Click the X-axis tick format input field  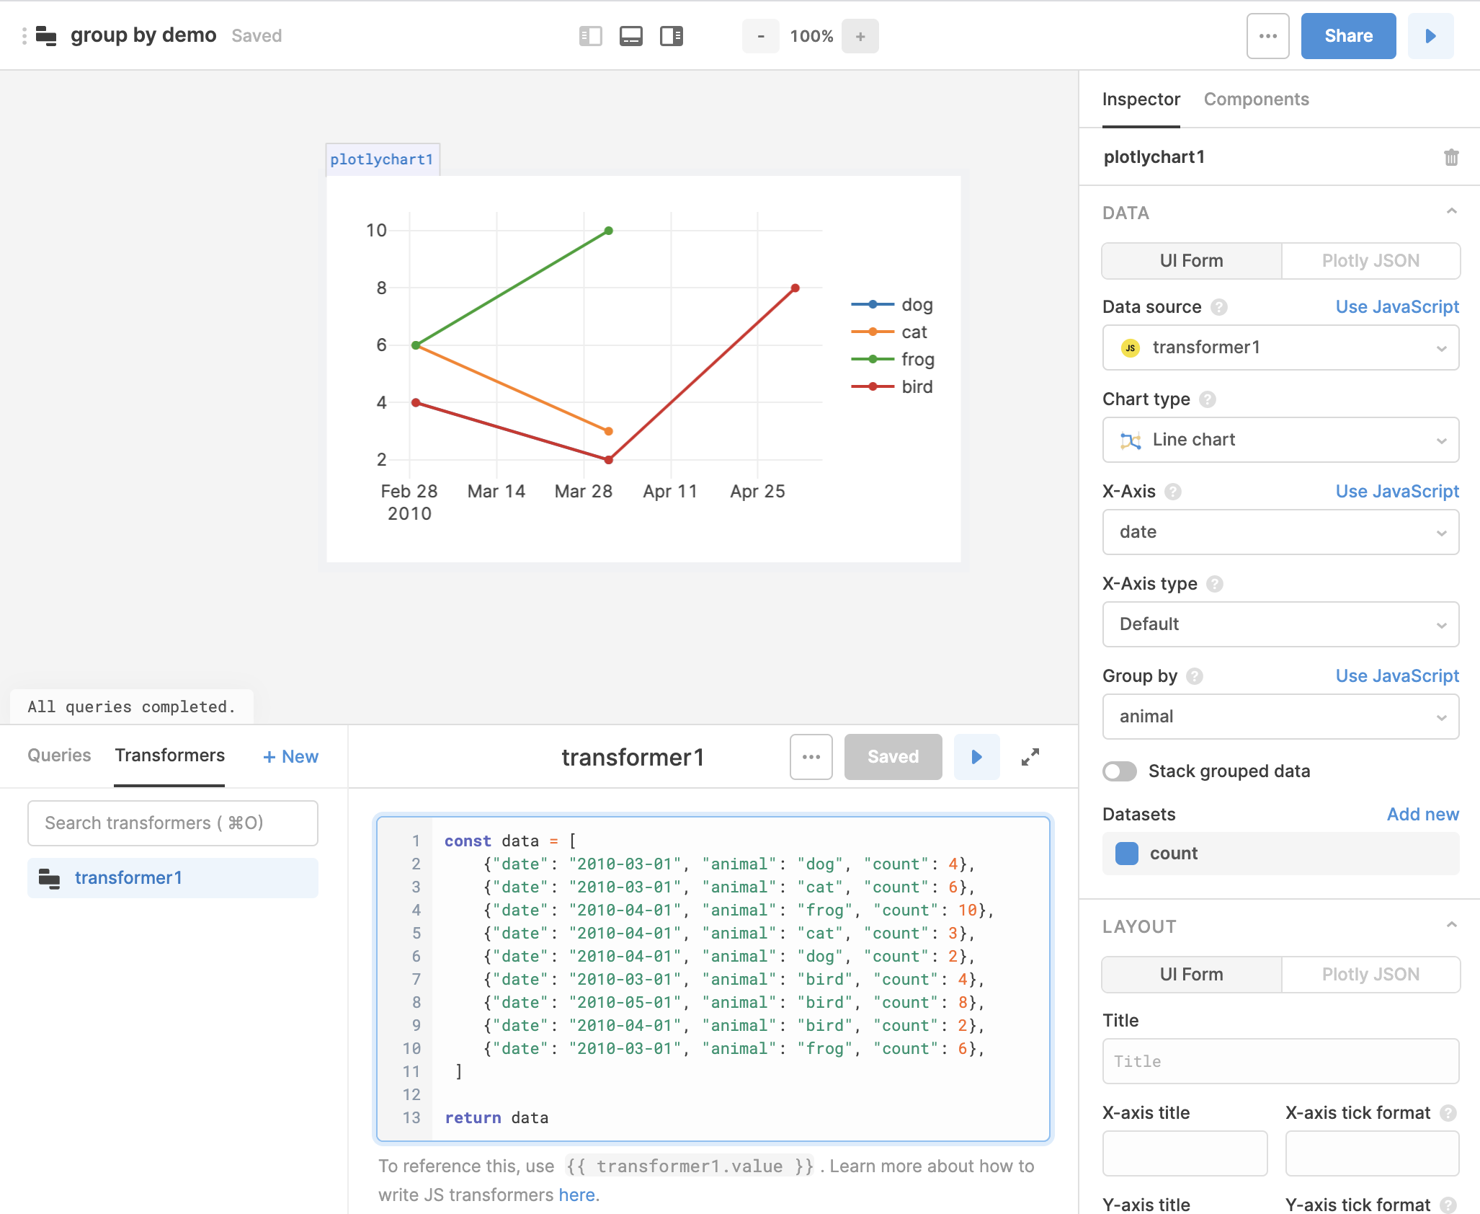(x=1373, y=1153)
